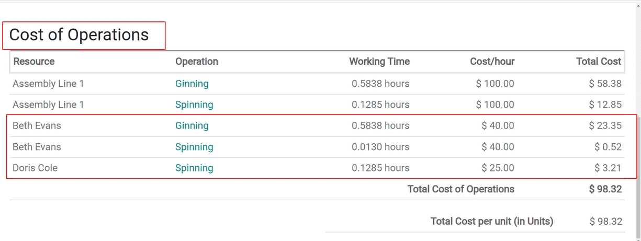
Task: Click Beth Evans' Spinning operation link
Action: point(194,147)
